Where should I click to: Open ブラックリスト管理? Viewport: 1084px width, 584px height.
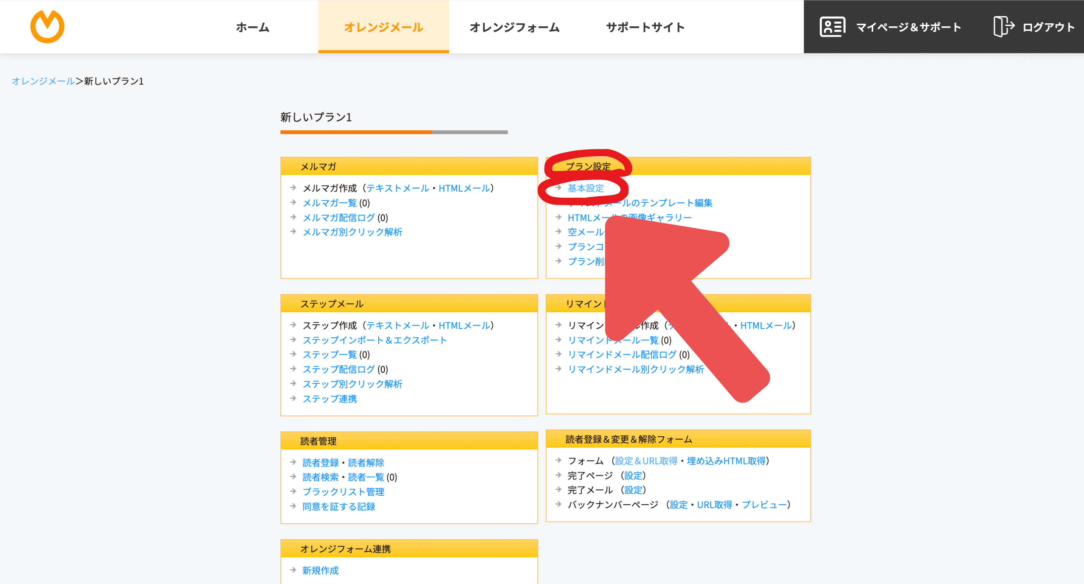point(343,492)
